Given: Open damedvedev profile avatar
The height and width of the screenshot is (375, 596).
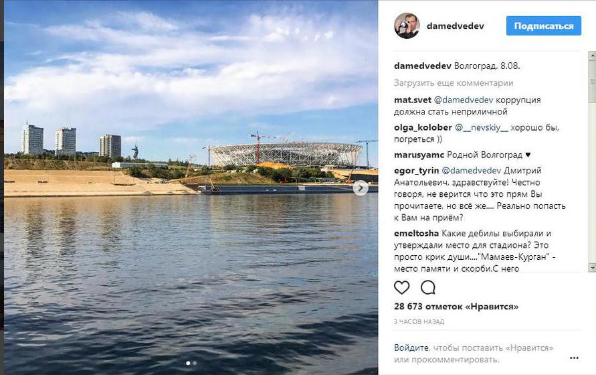Looking at the screenshot, I should click(407, 26).
